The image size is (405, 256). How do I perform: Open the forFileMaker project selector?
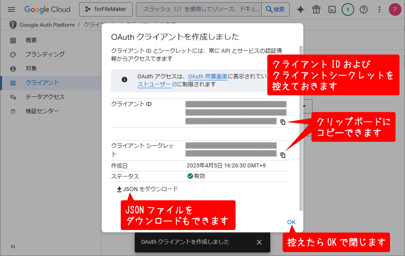(106, 9)
